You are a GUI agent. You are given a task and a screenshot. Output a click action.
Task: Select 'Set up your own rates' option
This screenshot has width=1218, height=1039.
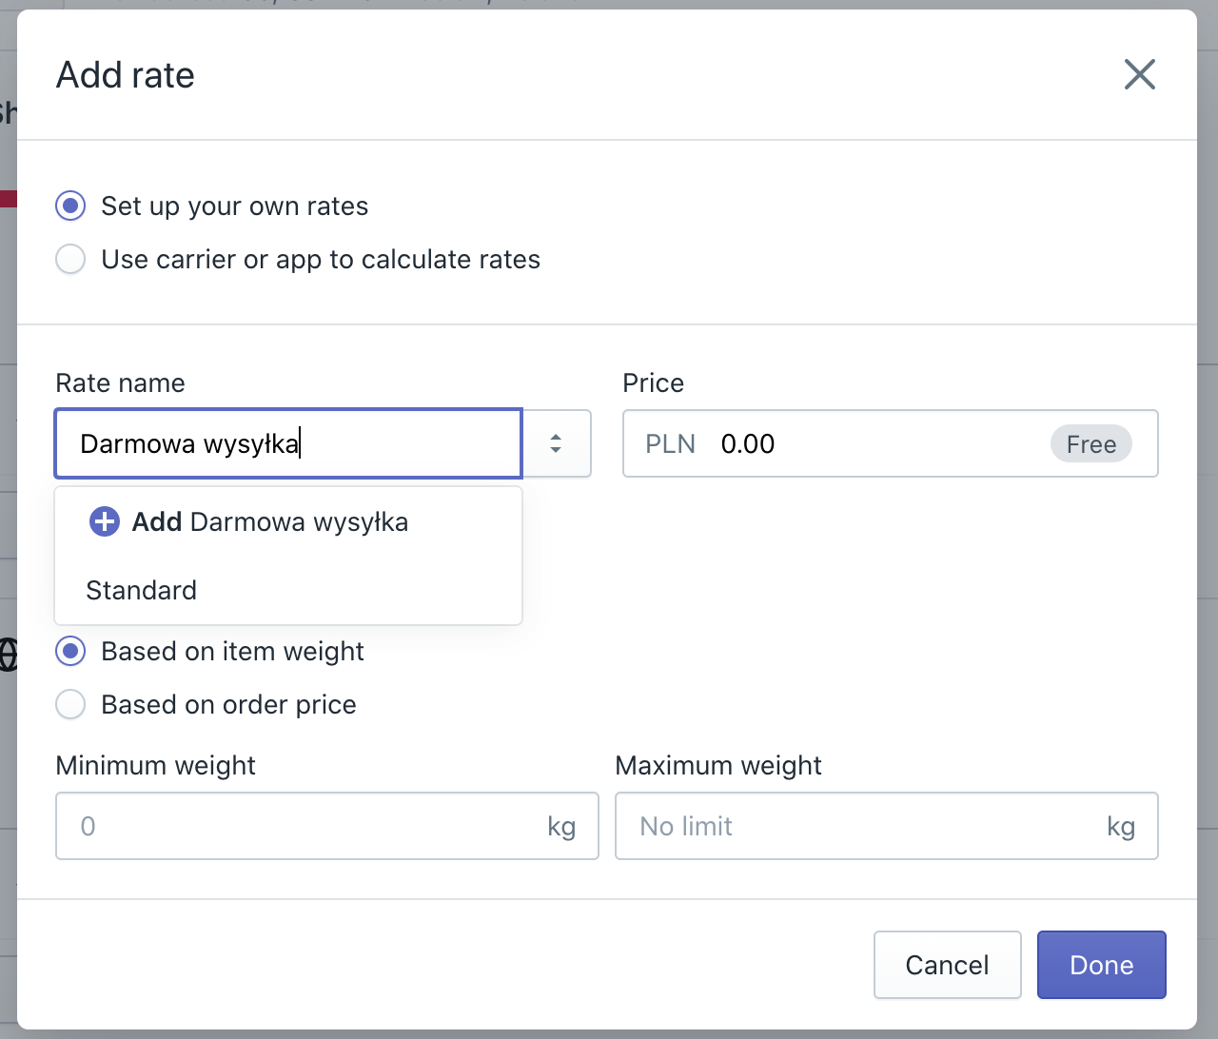click(x=70, y=206)
